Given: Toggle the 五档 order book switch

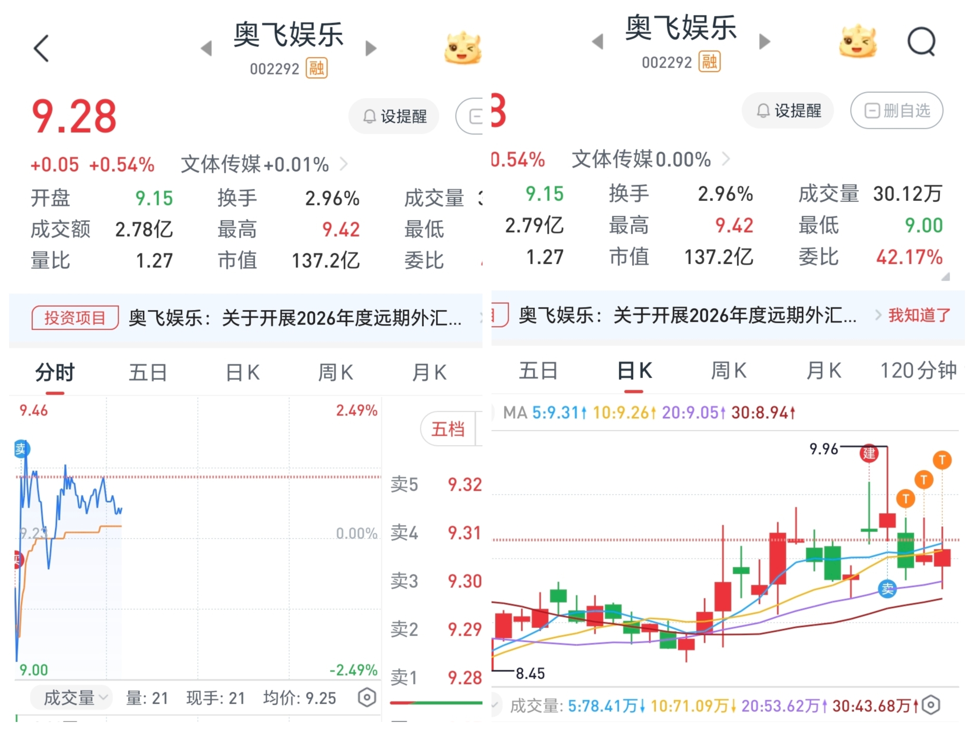Looking at the screenshot, I should click(448, 429).
